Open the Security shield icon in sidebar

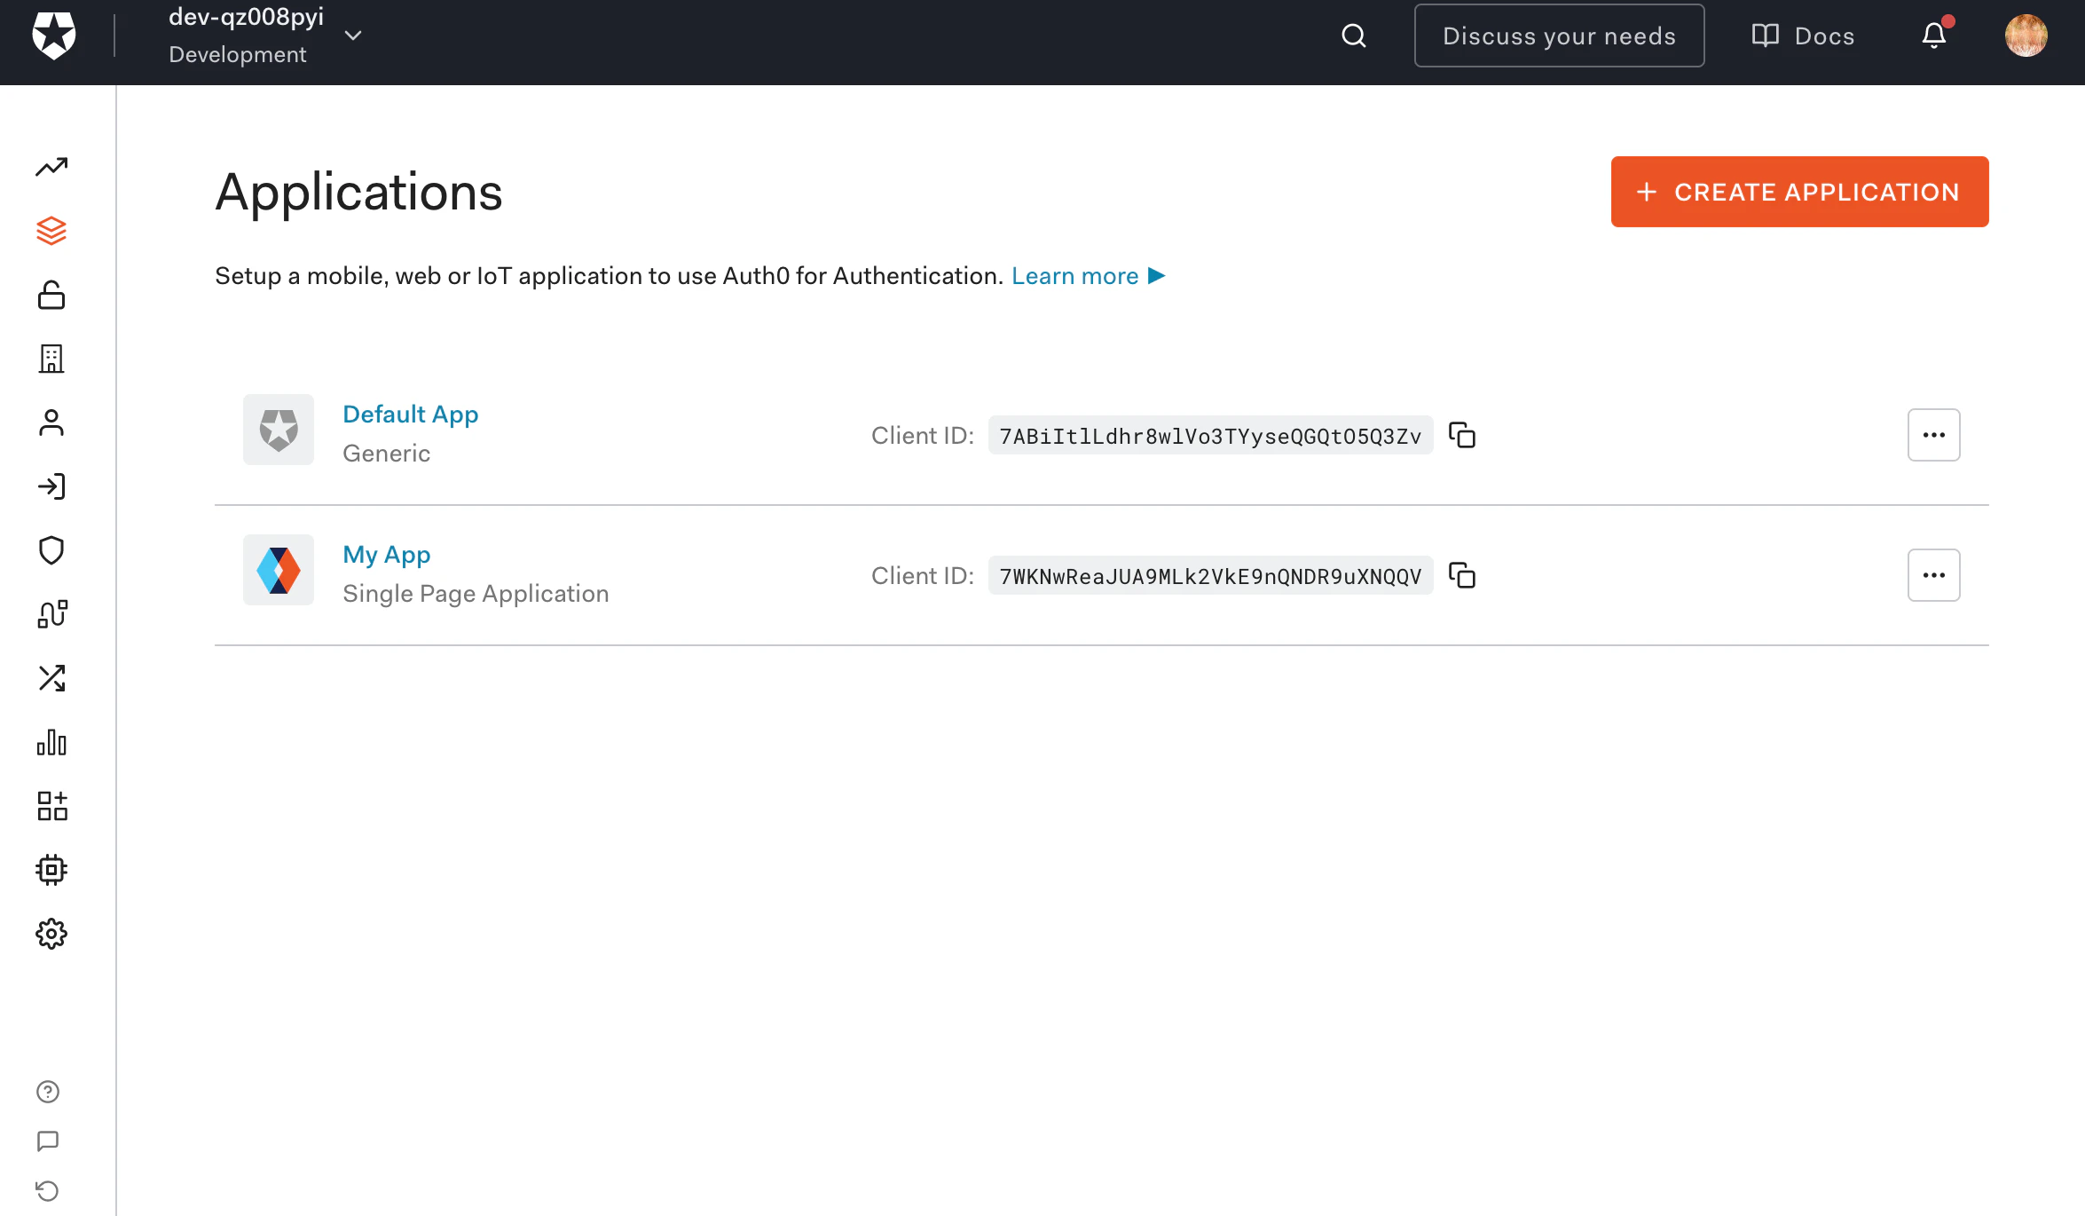pos(51,550)
